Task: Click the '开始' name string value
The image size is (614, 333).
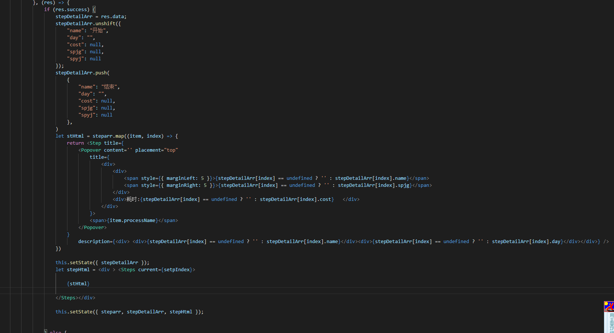Action: 98,30
